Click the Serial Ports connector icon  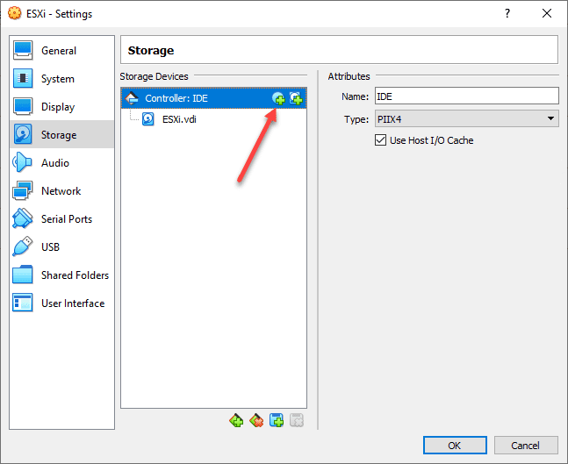pyautogui.click(x=23, y=218)
